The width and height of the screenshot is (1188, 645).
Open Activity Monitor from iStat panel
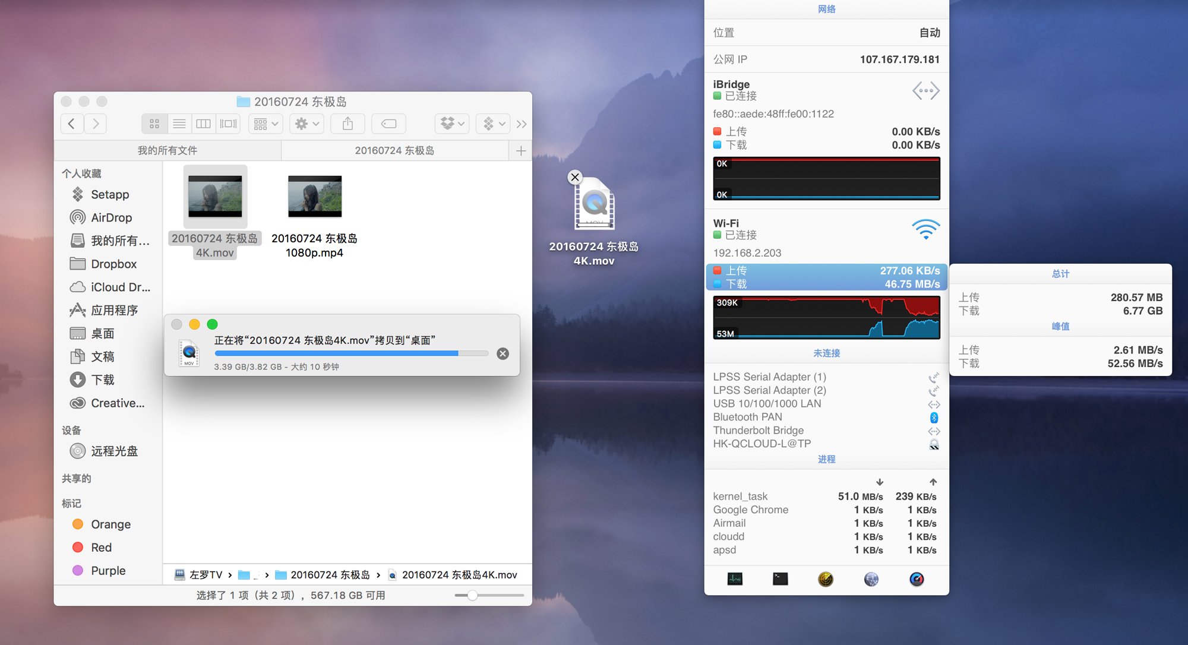coord(735,579)
